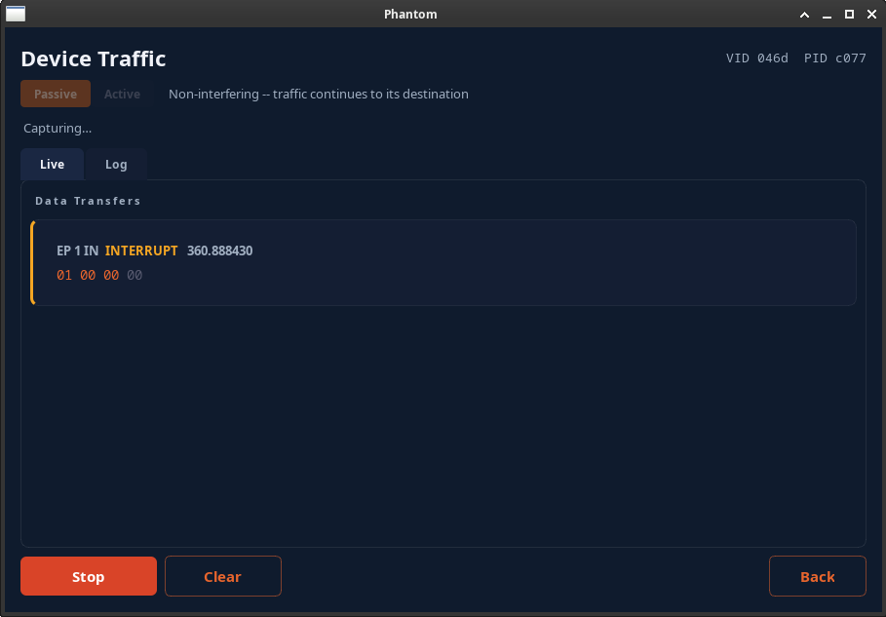Roll up window with the up-arrow icon

(804, 15)
